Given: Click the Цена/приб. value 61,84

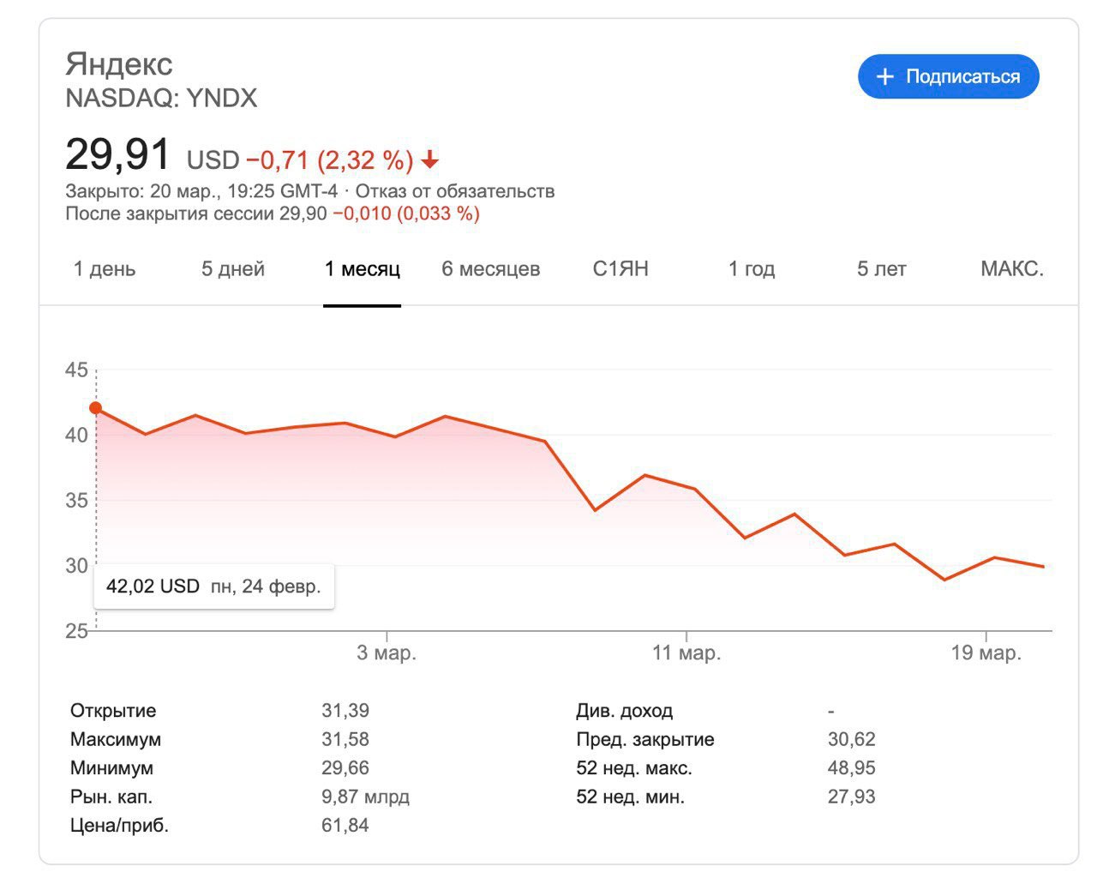Looking at the screenshot, I should click(345, 826).
